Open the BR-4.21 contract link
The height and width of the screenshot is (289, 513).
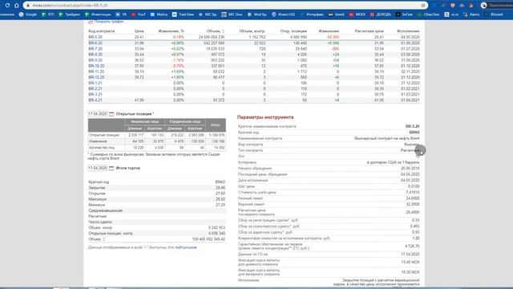[95, 100]
